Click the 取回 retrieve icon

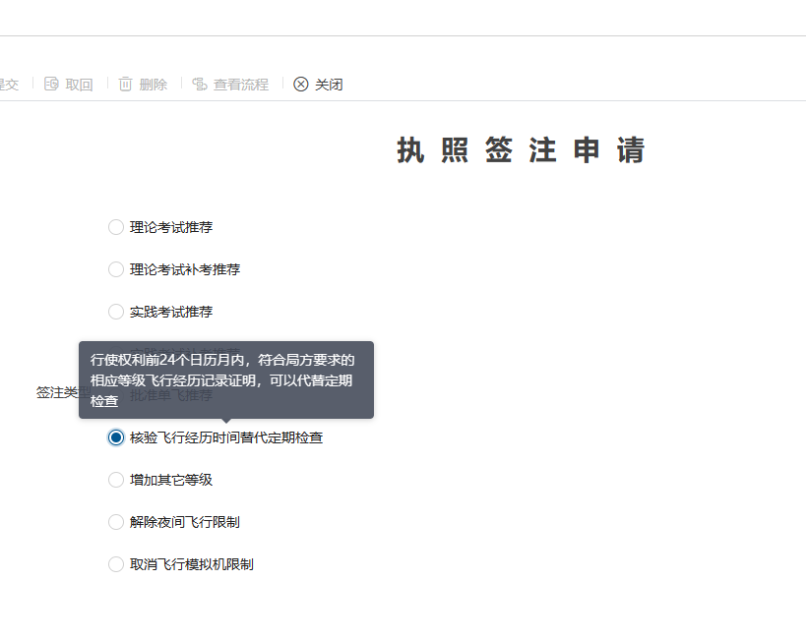[x=51, y=84]
